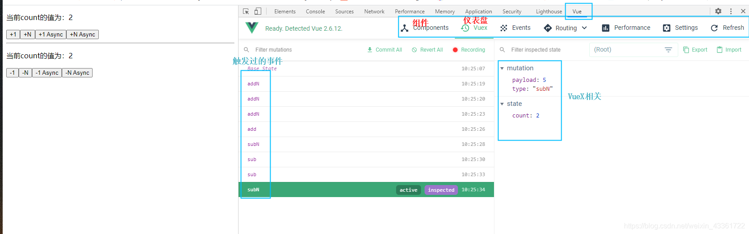Open the Security DevTools tab
The height and width of the screenshot is (234, 749).
(x=512, y=12)
